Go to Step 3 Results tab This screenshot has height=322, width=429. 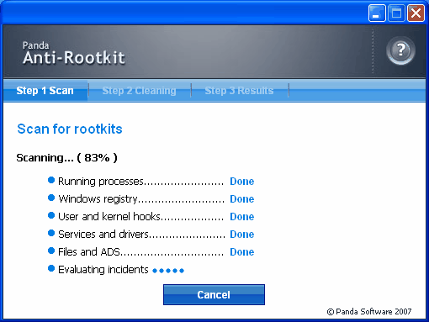tap(239, 91)
